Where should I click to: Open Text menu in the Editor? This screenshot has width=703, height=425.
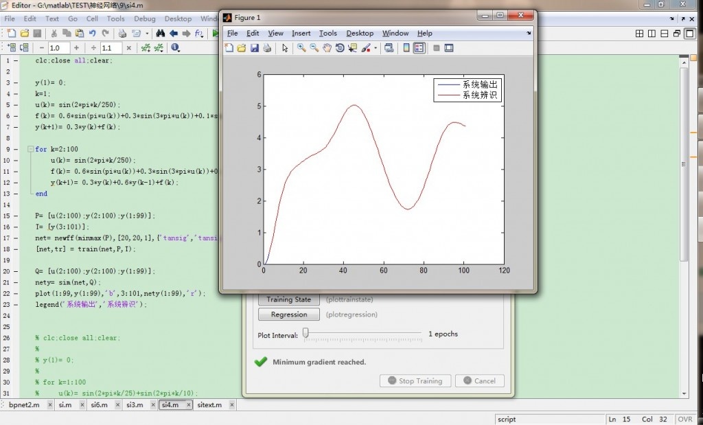[x=52, y=19]
